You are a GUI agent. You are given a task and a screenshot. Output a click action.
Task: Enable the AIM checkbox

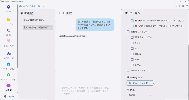pos(132,60)
